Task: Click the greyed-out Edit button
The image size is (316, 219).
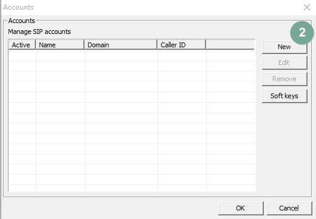Action: (x=284, y=62)
